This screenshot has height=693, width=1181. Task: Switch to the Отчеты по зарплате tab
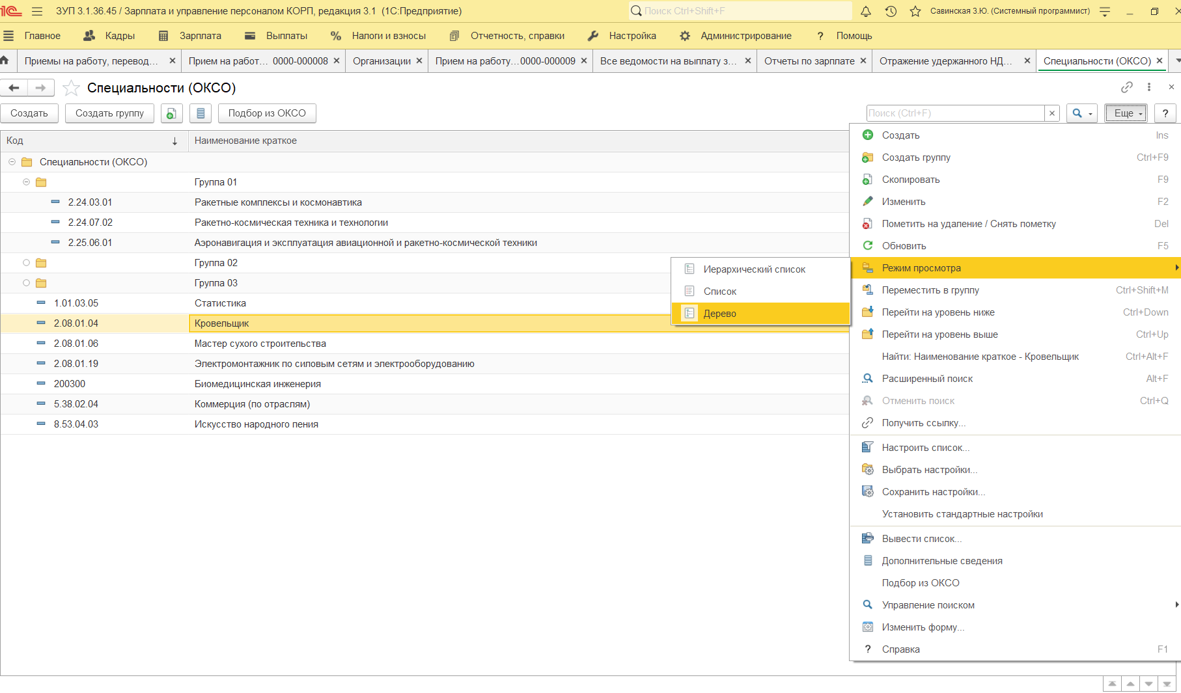coord(809,61)
